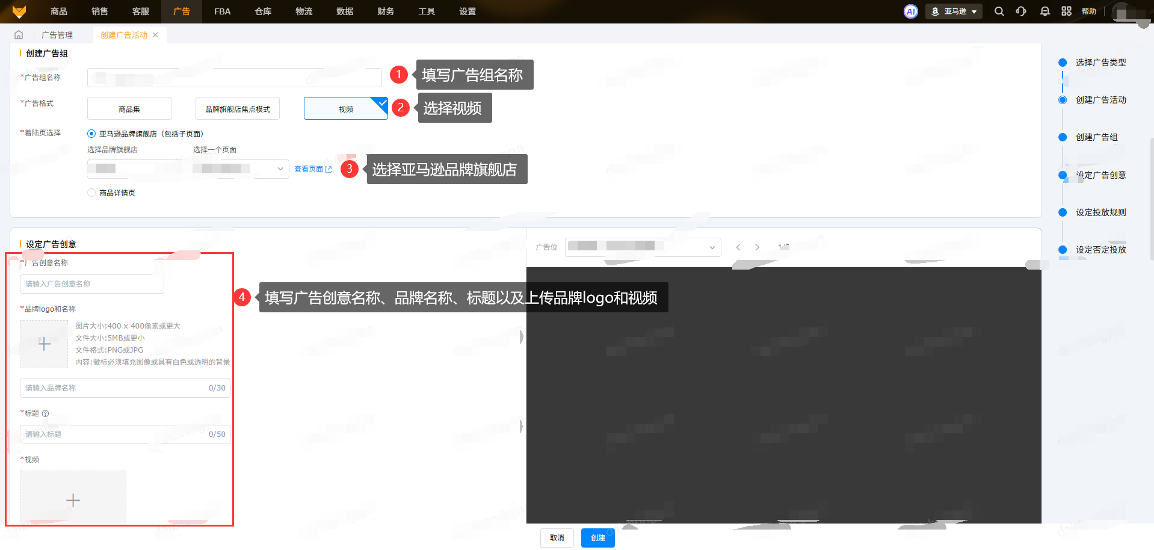Focus the 请输入广告创意名称 field
Image resolution: width=1154 pixels, height=550 pixels.
92,284
